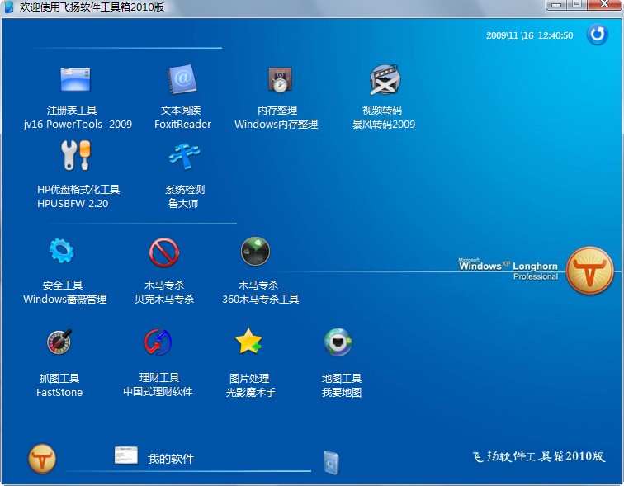Click the 抓图工具 label

59,378
